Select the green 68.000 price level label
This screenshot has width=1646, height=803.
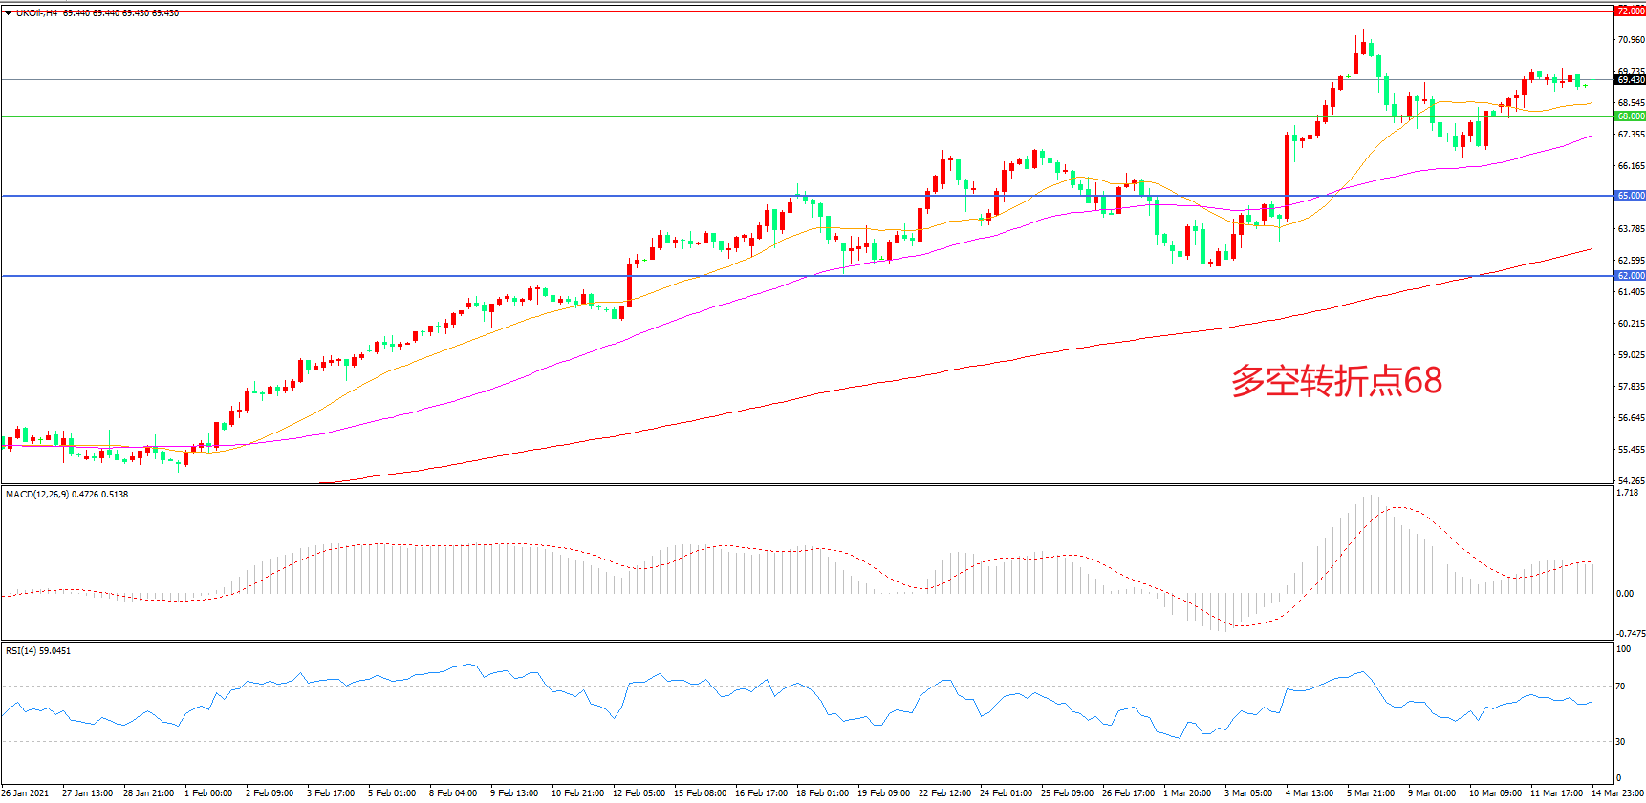(1630, 116)
